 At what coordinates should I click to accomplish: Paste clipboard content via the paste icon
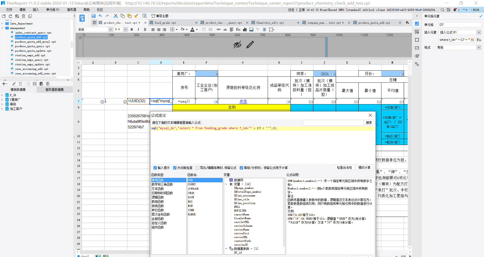(129, 16)
